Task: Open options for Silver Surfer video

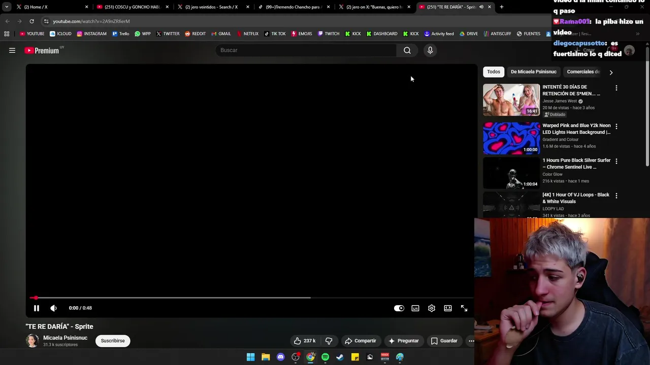Action: 616,161
